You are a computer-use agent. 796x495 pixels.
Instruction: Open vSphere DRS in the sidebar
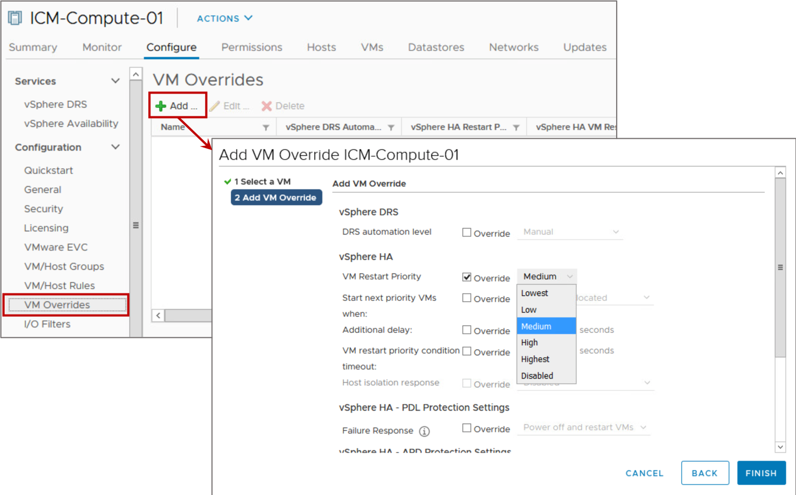(56, 104)
